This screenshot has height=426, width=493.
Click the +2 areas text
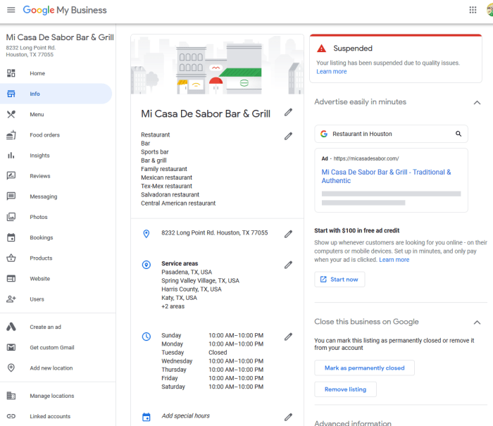click(173, 306)
